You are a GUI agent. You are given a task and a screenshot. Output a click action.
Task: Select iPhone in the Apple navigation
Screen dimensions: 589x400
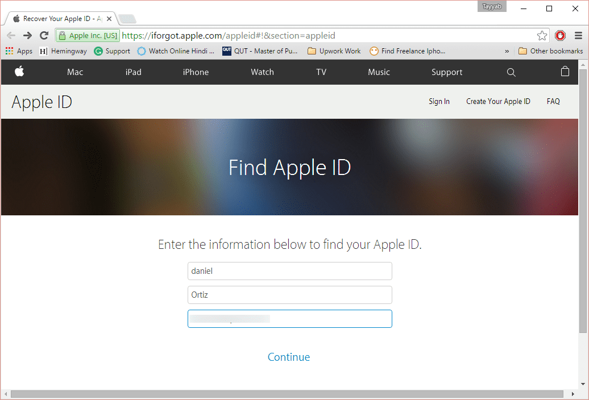click(x=196, y=72)
